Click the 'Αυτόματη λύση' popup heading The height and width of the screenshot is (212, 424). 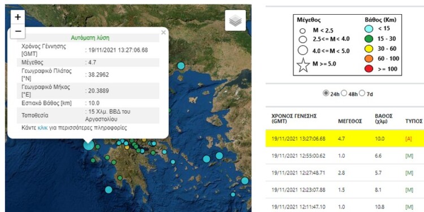tap(90, 38)
